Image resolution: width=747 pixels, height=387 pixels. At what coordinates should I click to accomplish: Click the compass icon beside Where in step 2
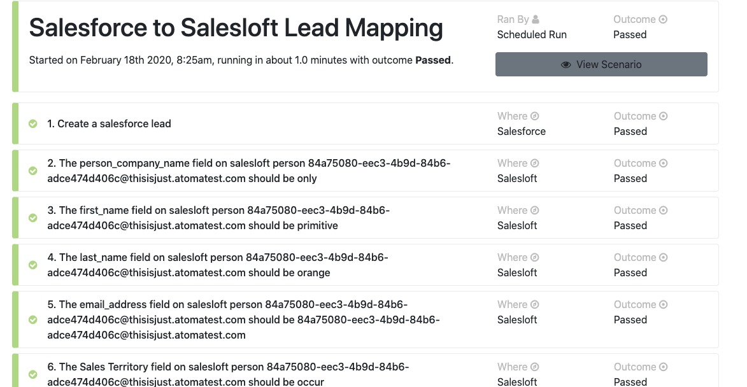click(534, 164)
